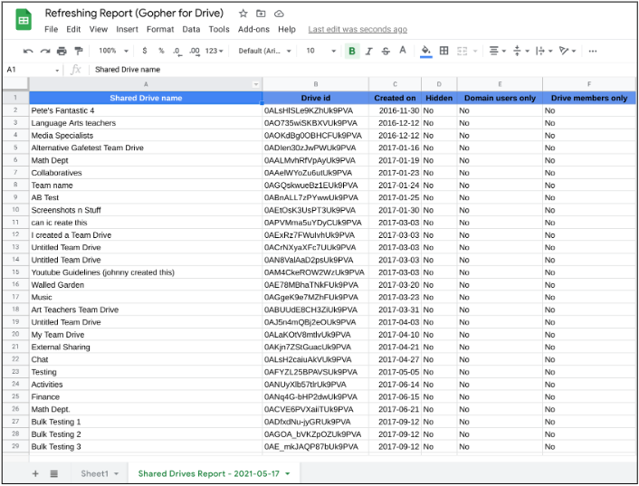Format as currency
The height and width of the screenshot is (486, 639).
145,51
